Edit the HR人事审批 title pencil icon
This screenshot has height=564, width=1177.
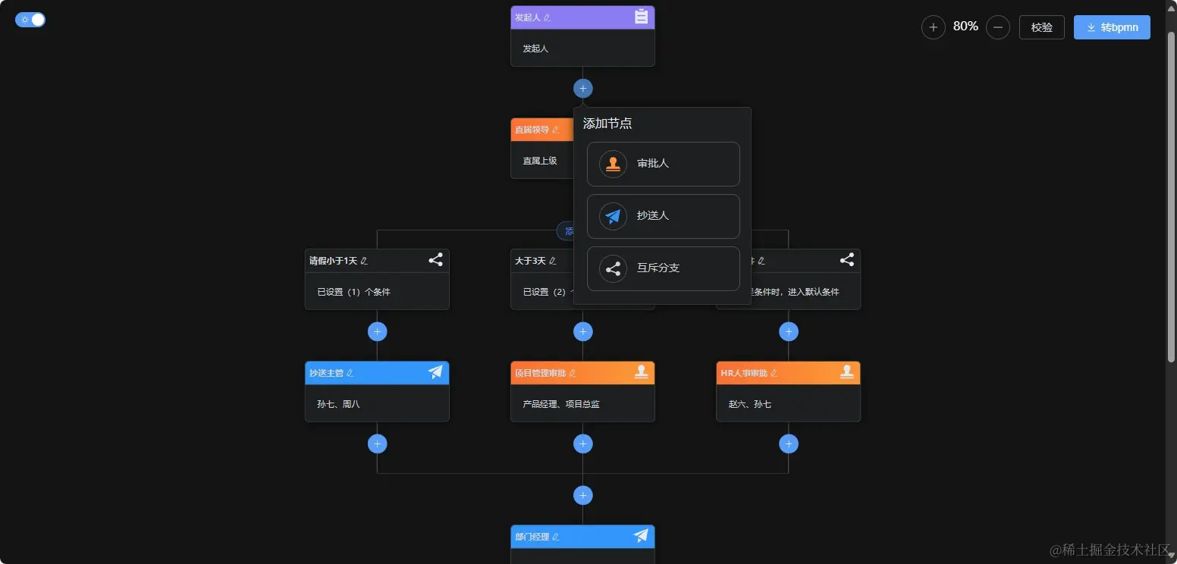(x=774, y=373)
